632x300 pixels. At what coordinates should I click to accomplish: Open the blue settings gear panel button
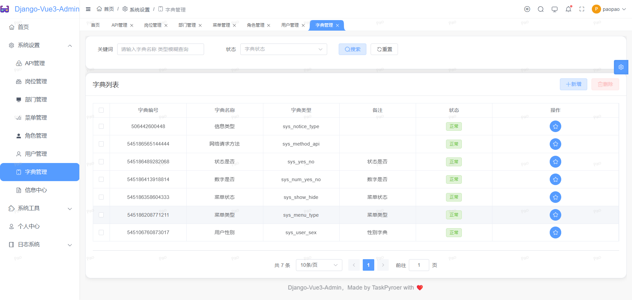tap(621, 67)
